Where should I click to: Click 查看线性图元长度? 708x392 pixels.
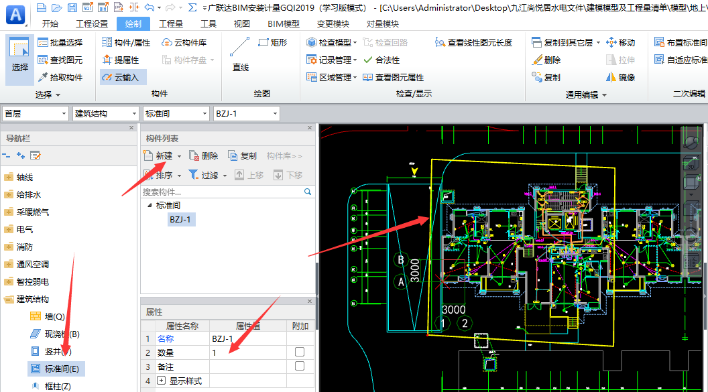pyautogui.click(x=473, y=42)
